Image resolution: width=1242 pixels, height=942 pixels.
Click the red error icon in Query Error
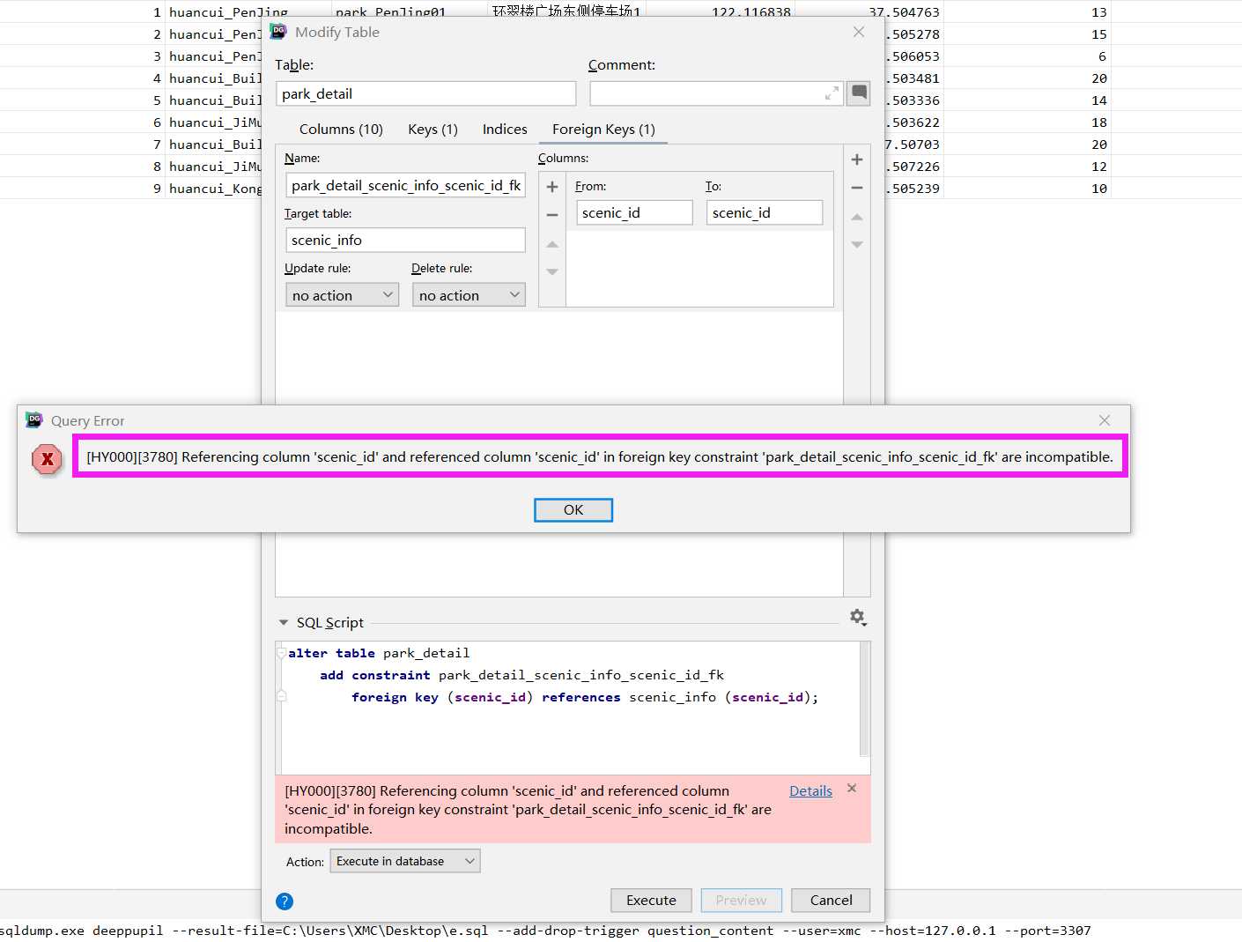click(48, 459)
